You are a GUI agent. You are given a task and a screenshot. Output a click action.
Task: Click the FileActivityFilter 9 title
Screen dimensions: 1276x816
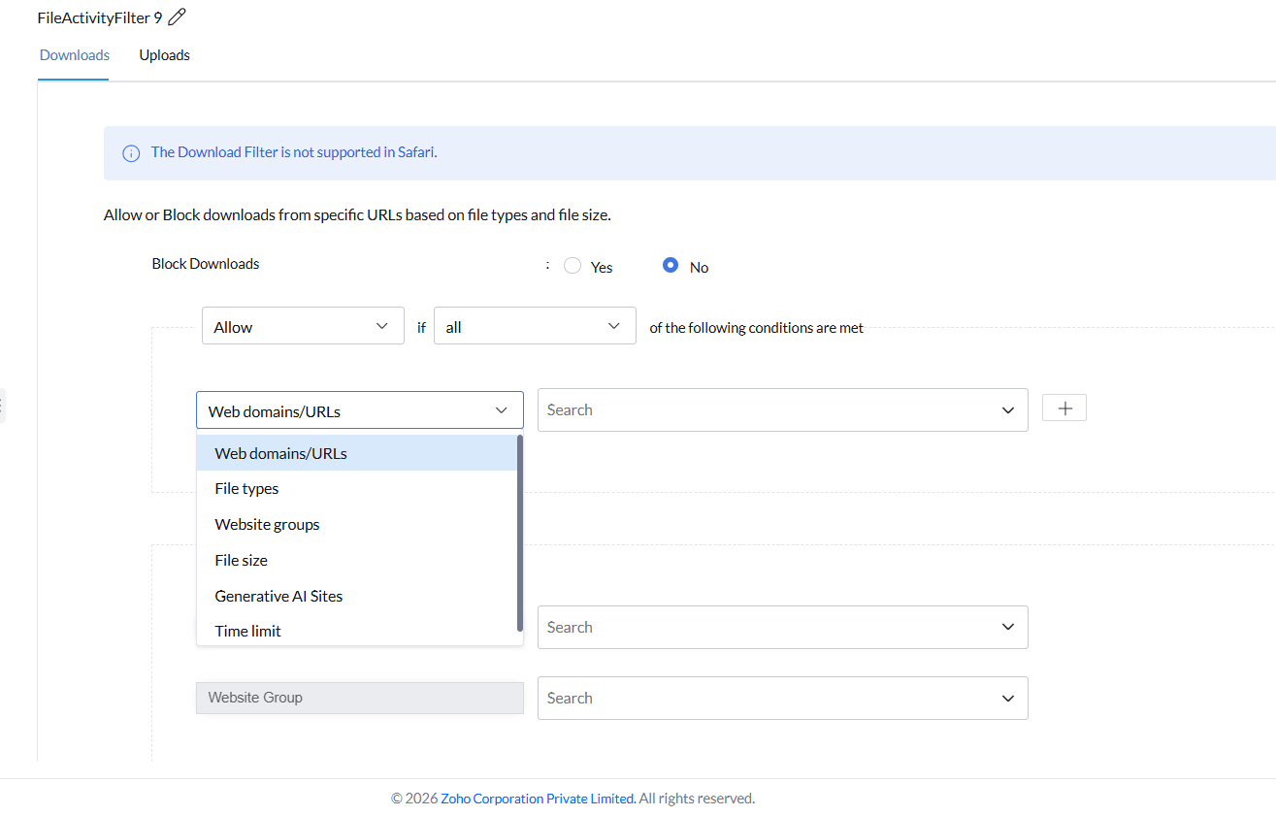click(100, 17)
